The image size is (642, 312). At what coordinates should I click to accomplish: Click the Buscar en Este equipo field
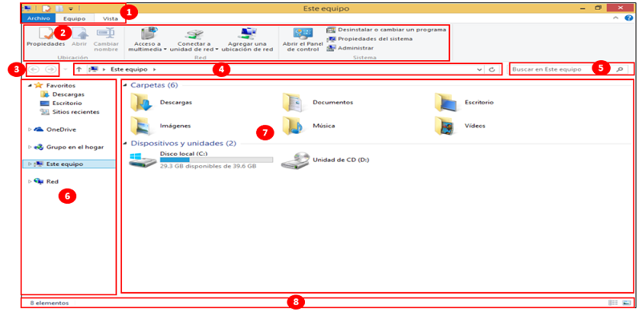click(x=553, y=69)
